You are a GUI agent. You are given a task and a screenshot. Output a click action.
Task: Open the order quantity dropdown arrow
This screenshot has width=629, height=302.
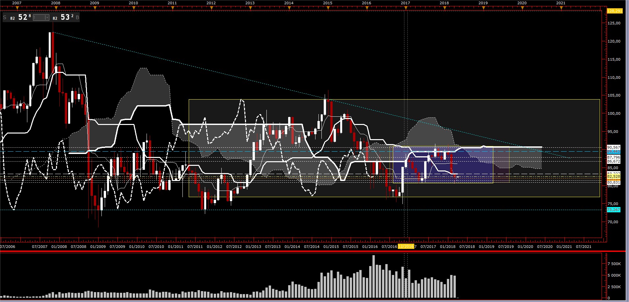point(47,17)
